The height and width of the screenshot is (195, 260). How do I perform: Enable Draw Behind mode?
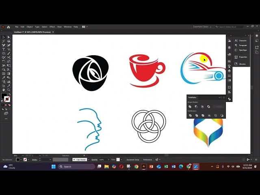tap(6, 109)
